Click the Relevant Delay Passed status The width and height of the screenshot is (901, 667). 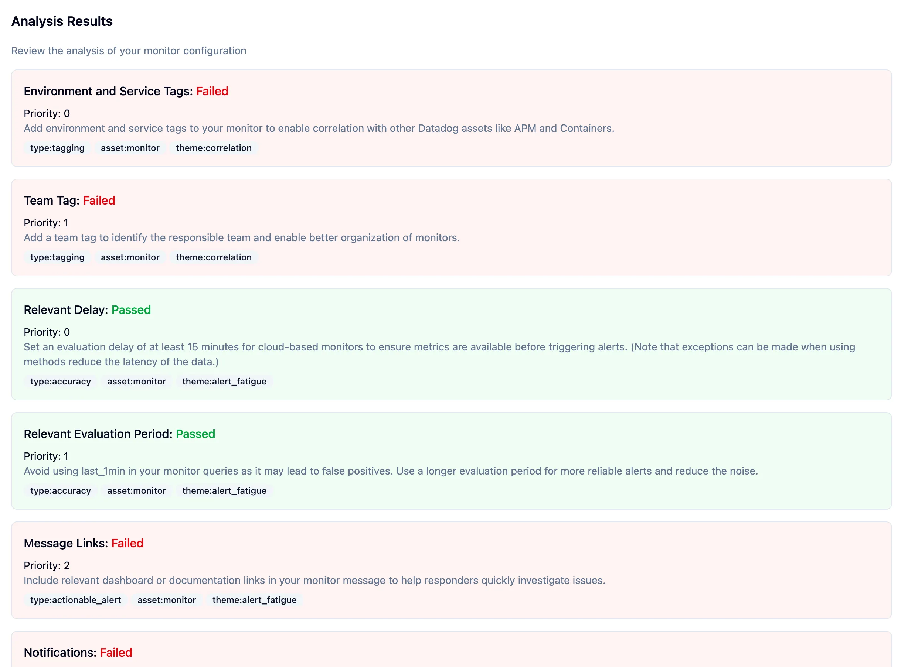131,309
